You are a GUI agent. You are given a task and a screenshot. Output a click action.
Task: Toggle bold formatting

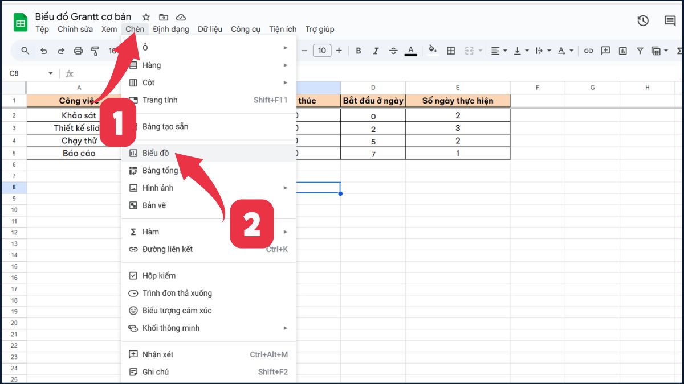pyautogui.click(x=358, y=51)
